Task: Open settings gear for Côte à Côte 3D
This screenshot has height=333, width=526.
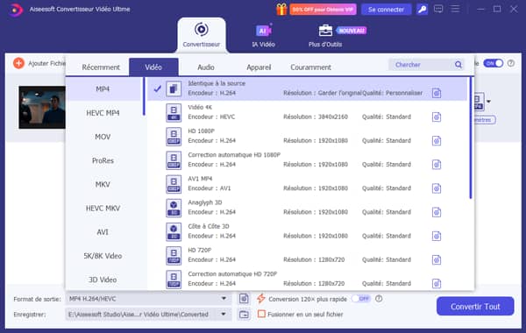Action: click(437, 236)
